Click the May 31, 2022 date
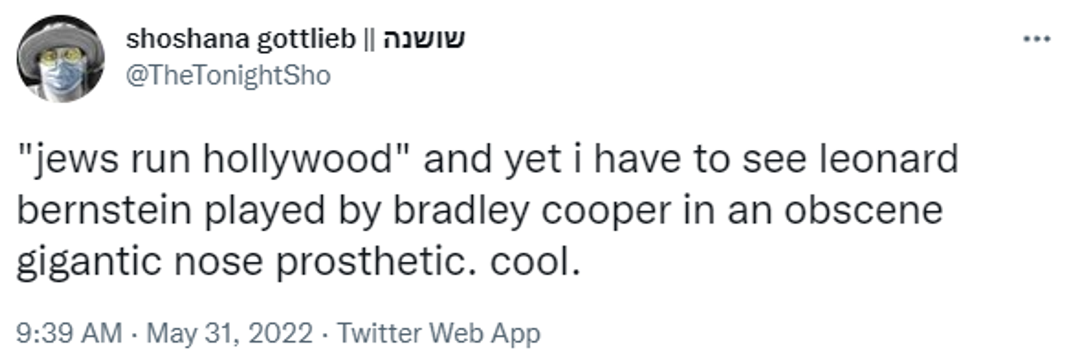Screen dimensions: 1078x357 (x=230, y=333)
